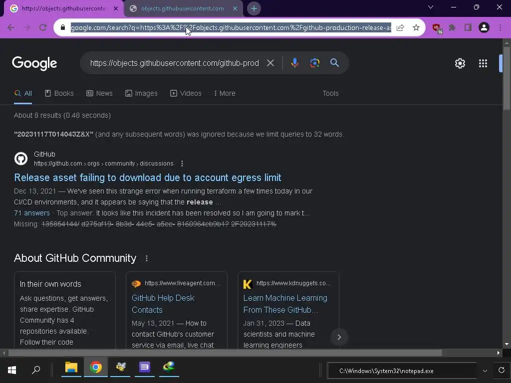Screen dimensions: 511x383
Task: Open the bee app in taskbar
Action: click(x=120, y=368)
